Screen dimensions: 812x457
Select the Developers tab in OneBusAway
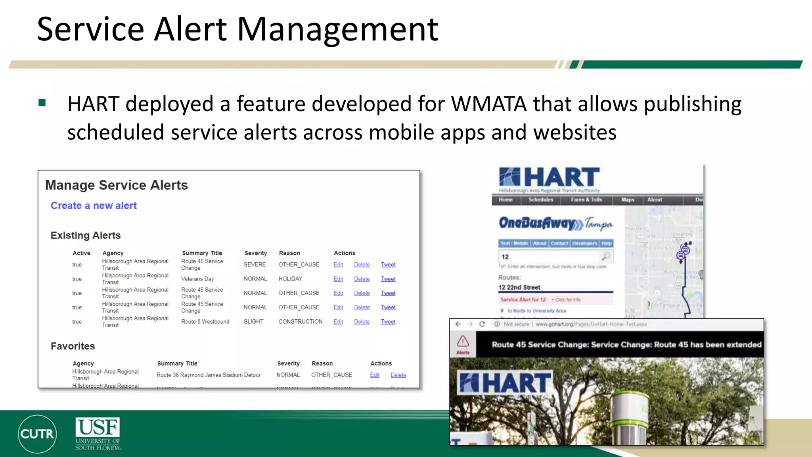pyautogui.click(x=584, y=243)
